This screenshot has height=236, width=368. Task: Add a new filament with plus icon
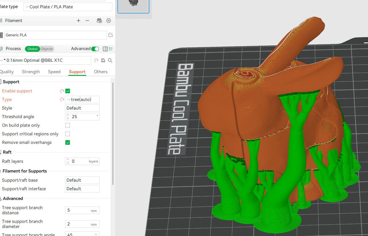79,21
